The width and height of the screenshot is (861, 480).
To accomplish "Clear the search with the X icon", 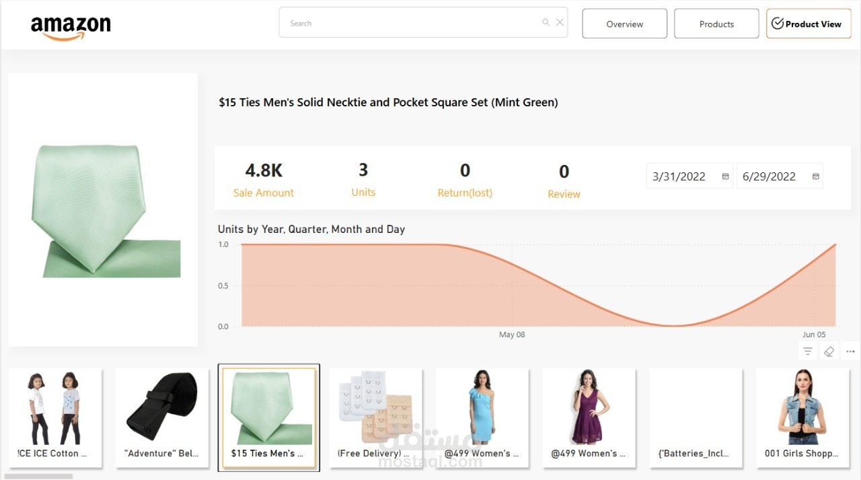I will pyautogui.click(x=560, y=22).
